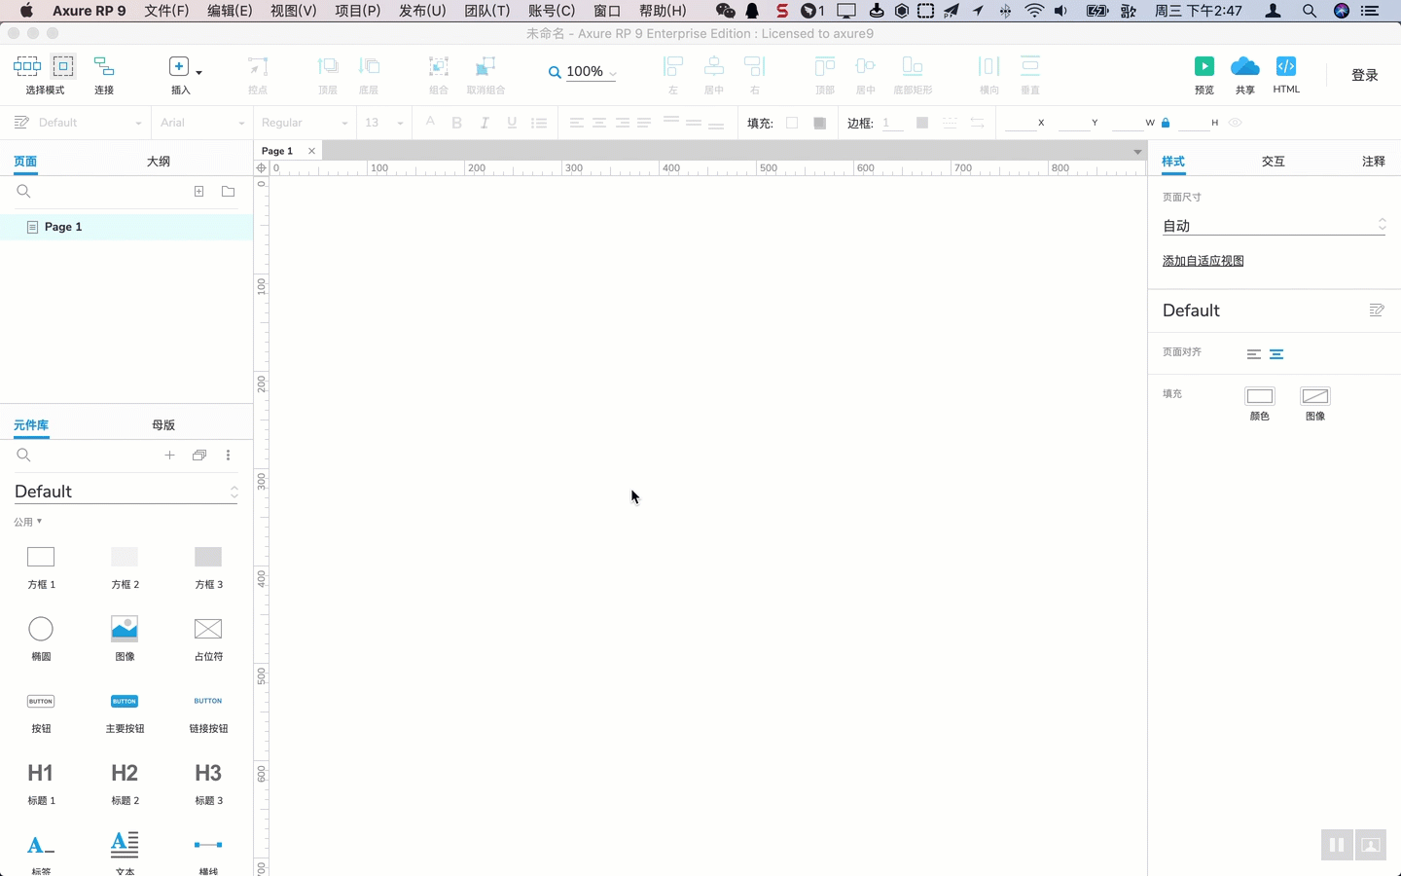Switch to the 交互 interactions tab
The width and height of the screenshot is (1401, 876).
tap(1274, 162)
